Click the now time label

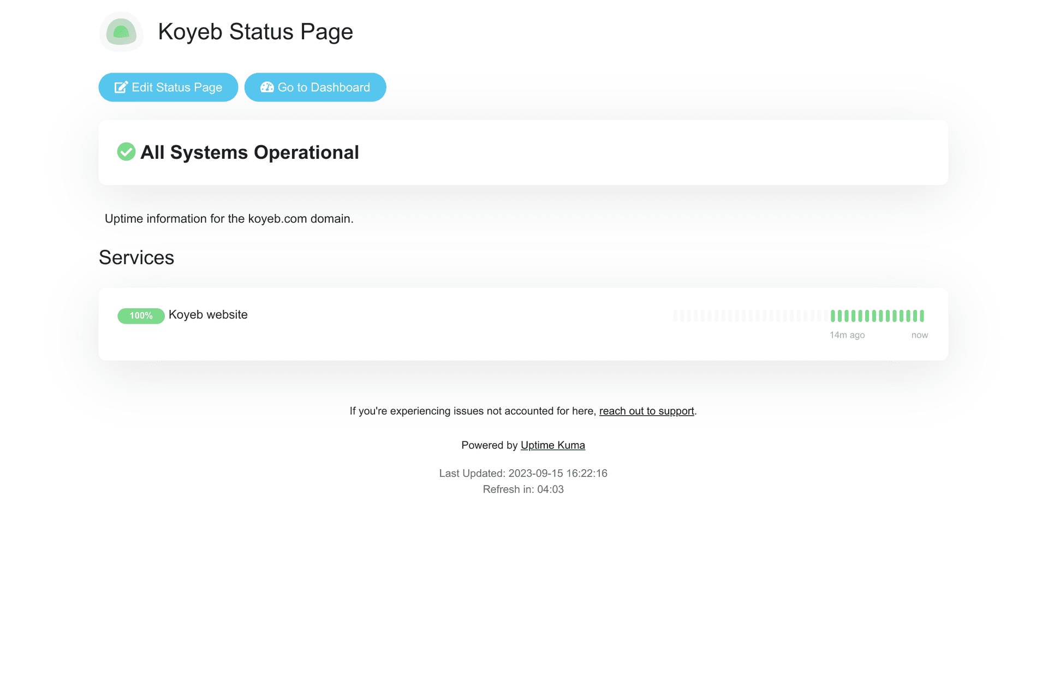(919, 335)
